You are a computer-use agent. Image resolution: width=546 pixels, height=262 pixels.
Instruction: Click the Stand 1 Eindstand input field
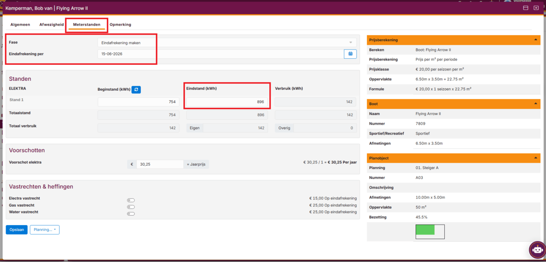pos(227,102)
